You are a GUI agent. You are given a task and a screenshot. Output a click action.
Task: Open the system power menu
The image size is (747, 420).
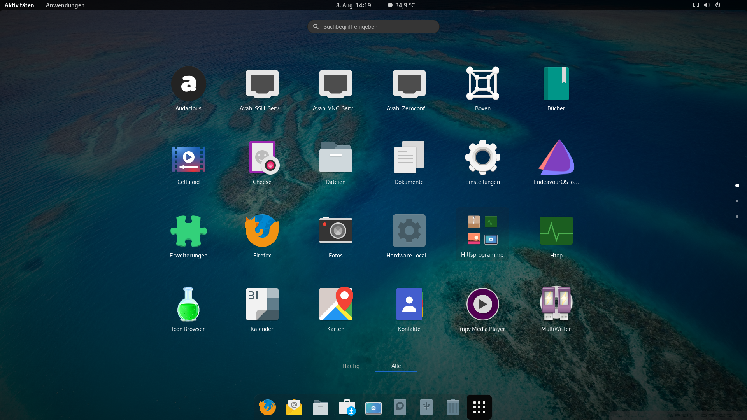point(718,5)
